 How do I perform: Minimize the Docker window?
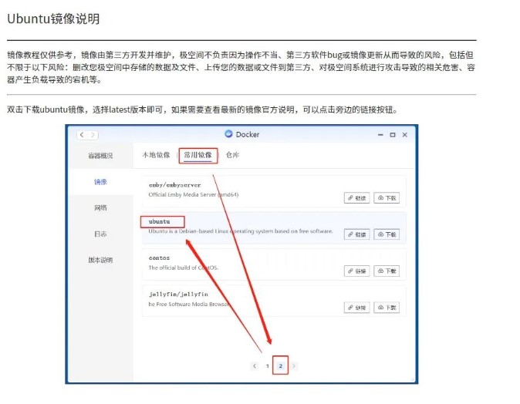380,135
